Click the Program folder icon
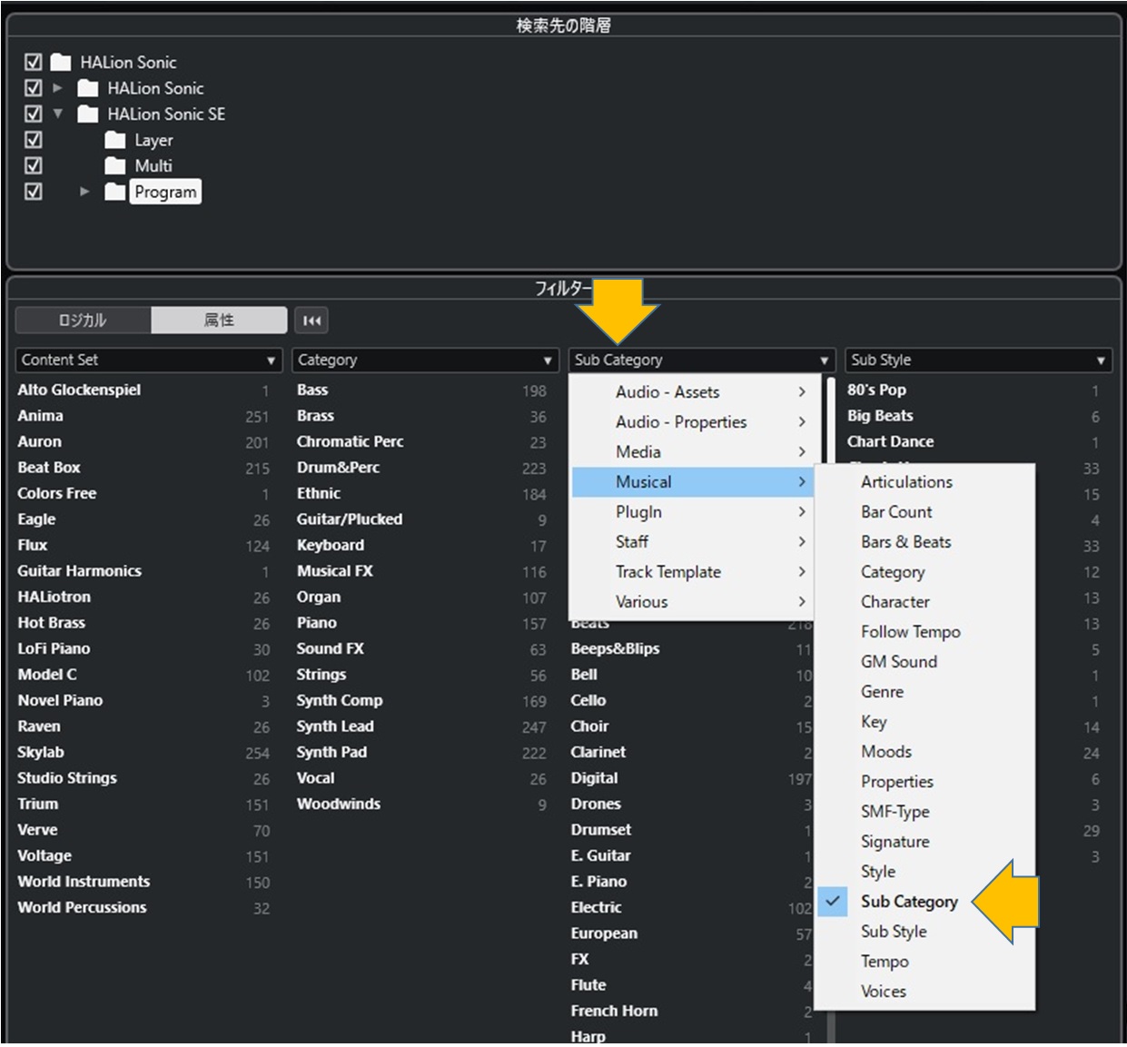 coord(115,192)
